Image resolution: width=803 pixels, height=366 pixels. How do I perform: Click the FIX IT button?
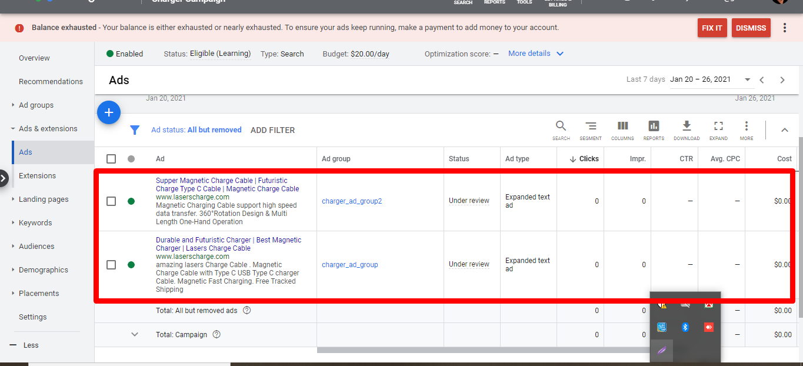pos(712,28)
